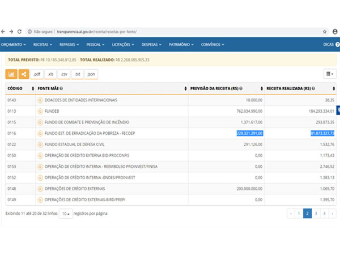Sort table by FONTE MÃE column arrows
Screen dimensions: 340x255
click(x=185, y=88)
